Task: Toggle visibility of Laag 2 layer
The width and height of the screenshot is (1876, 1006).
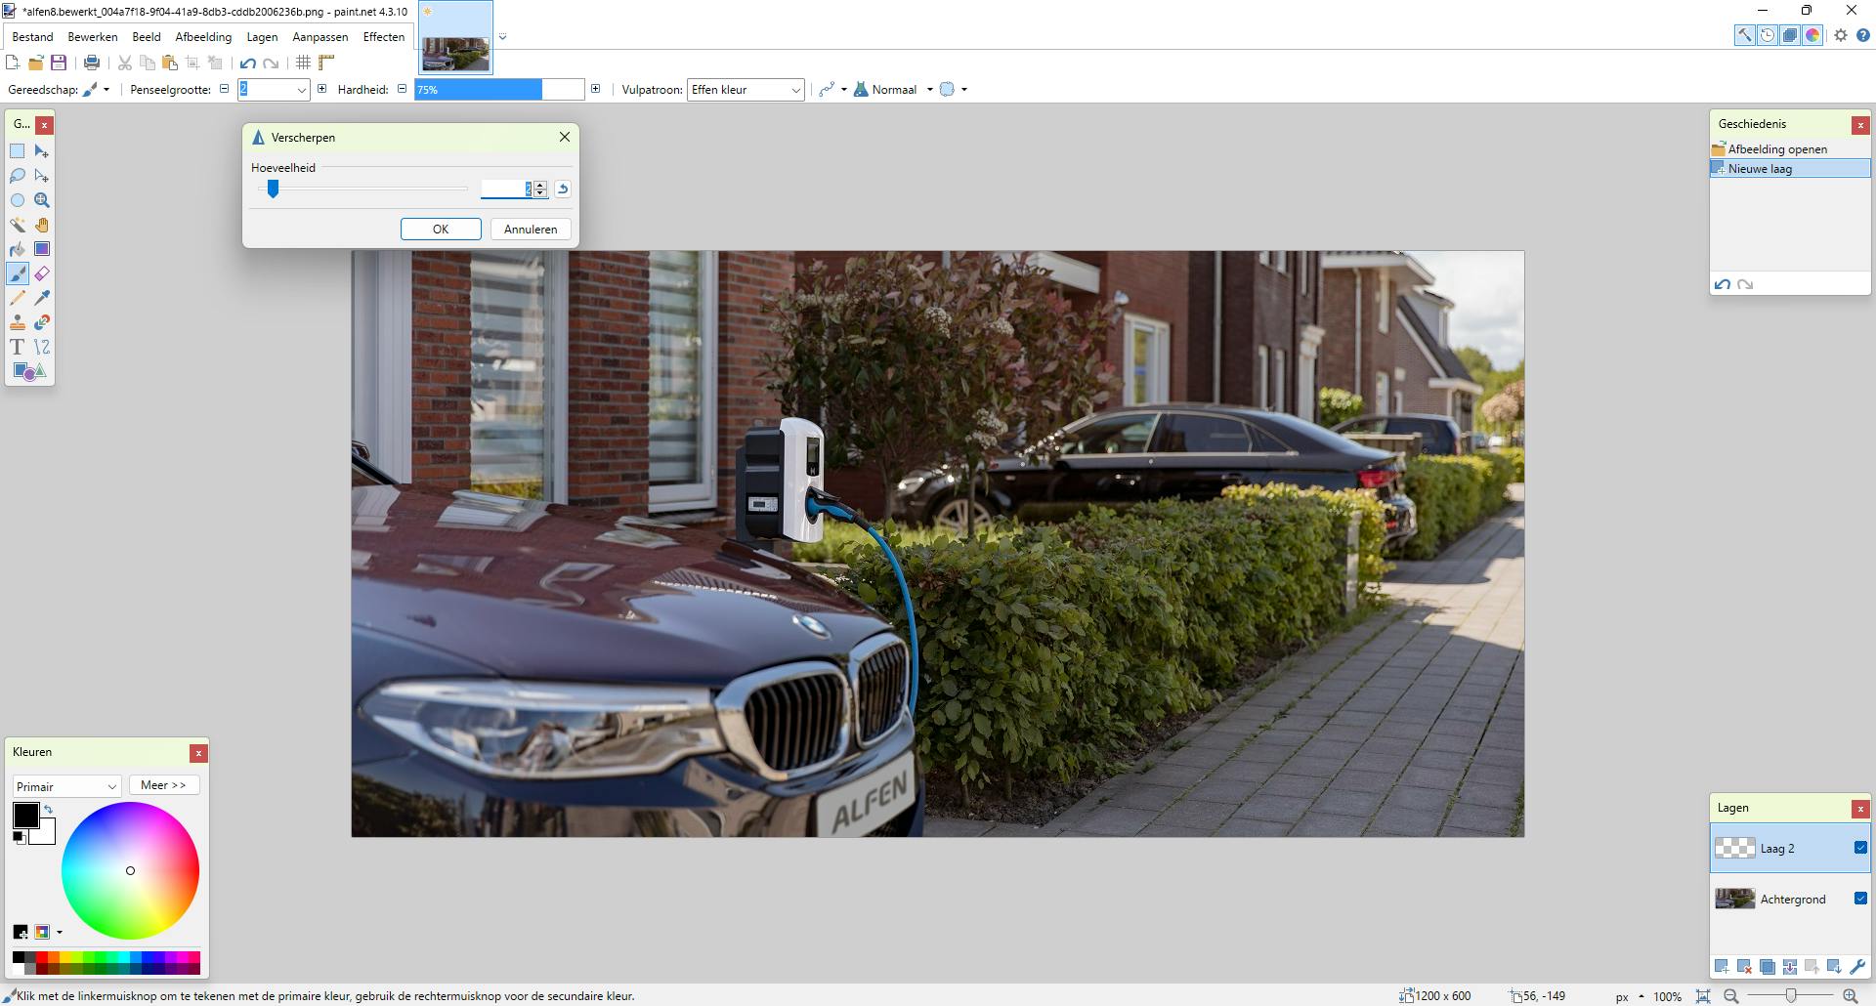Action: tap(1860, 848)
